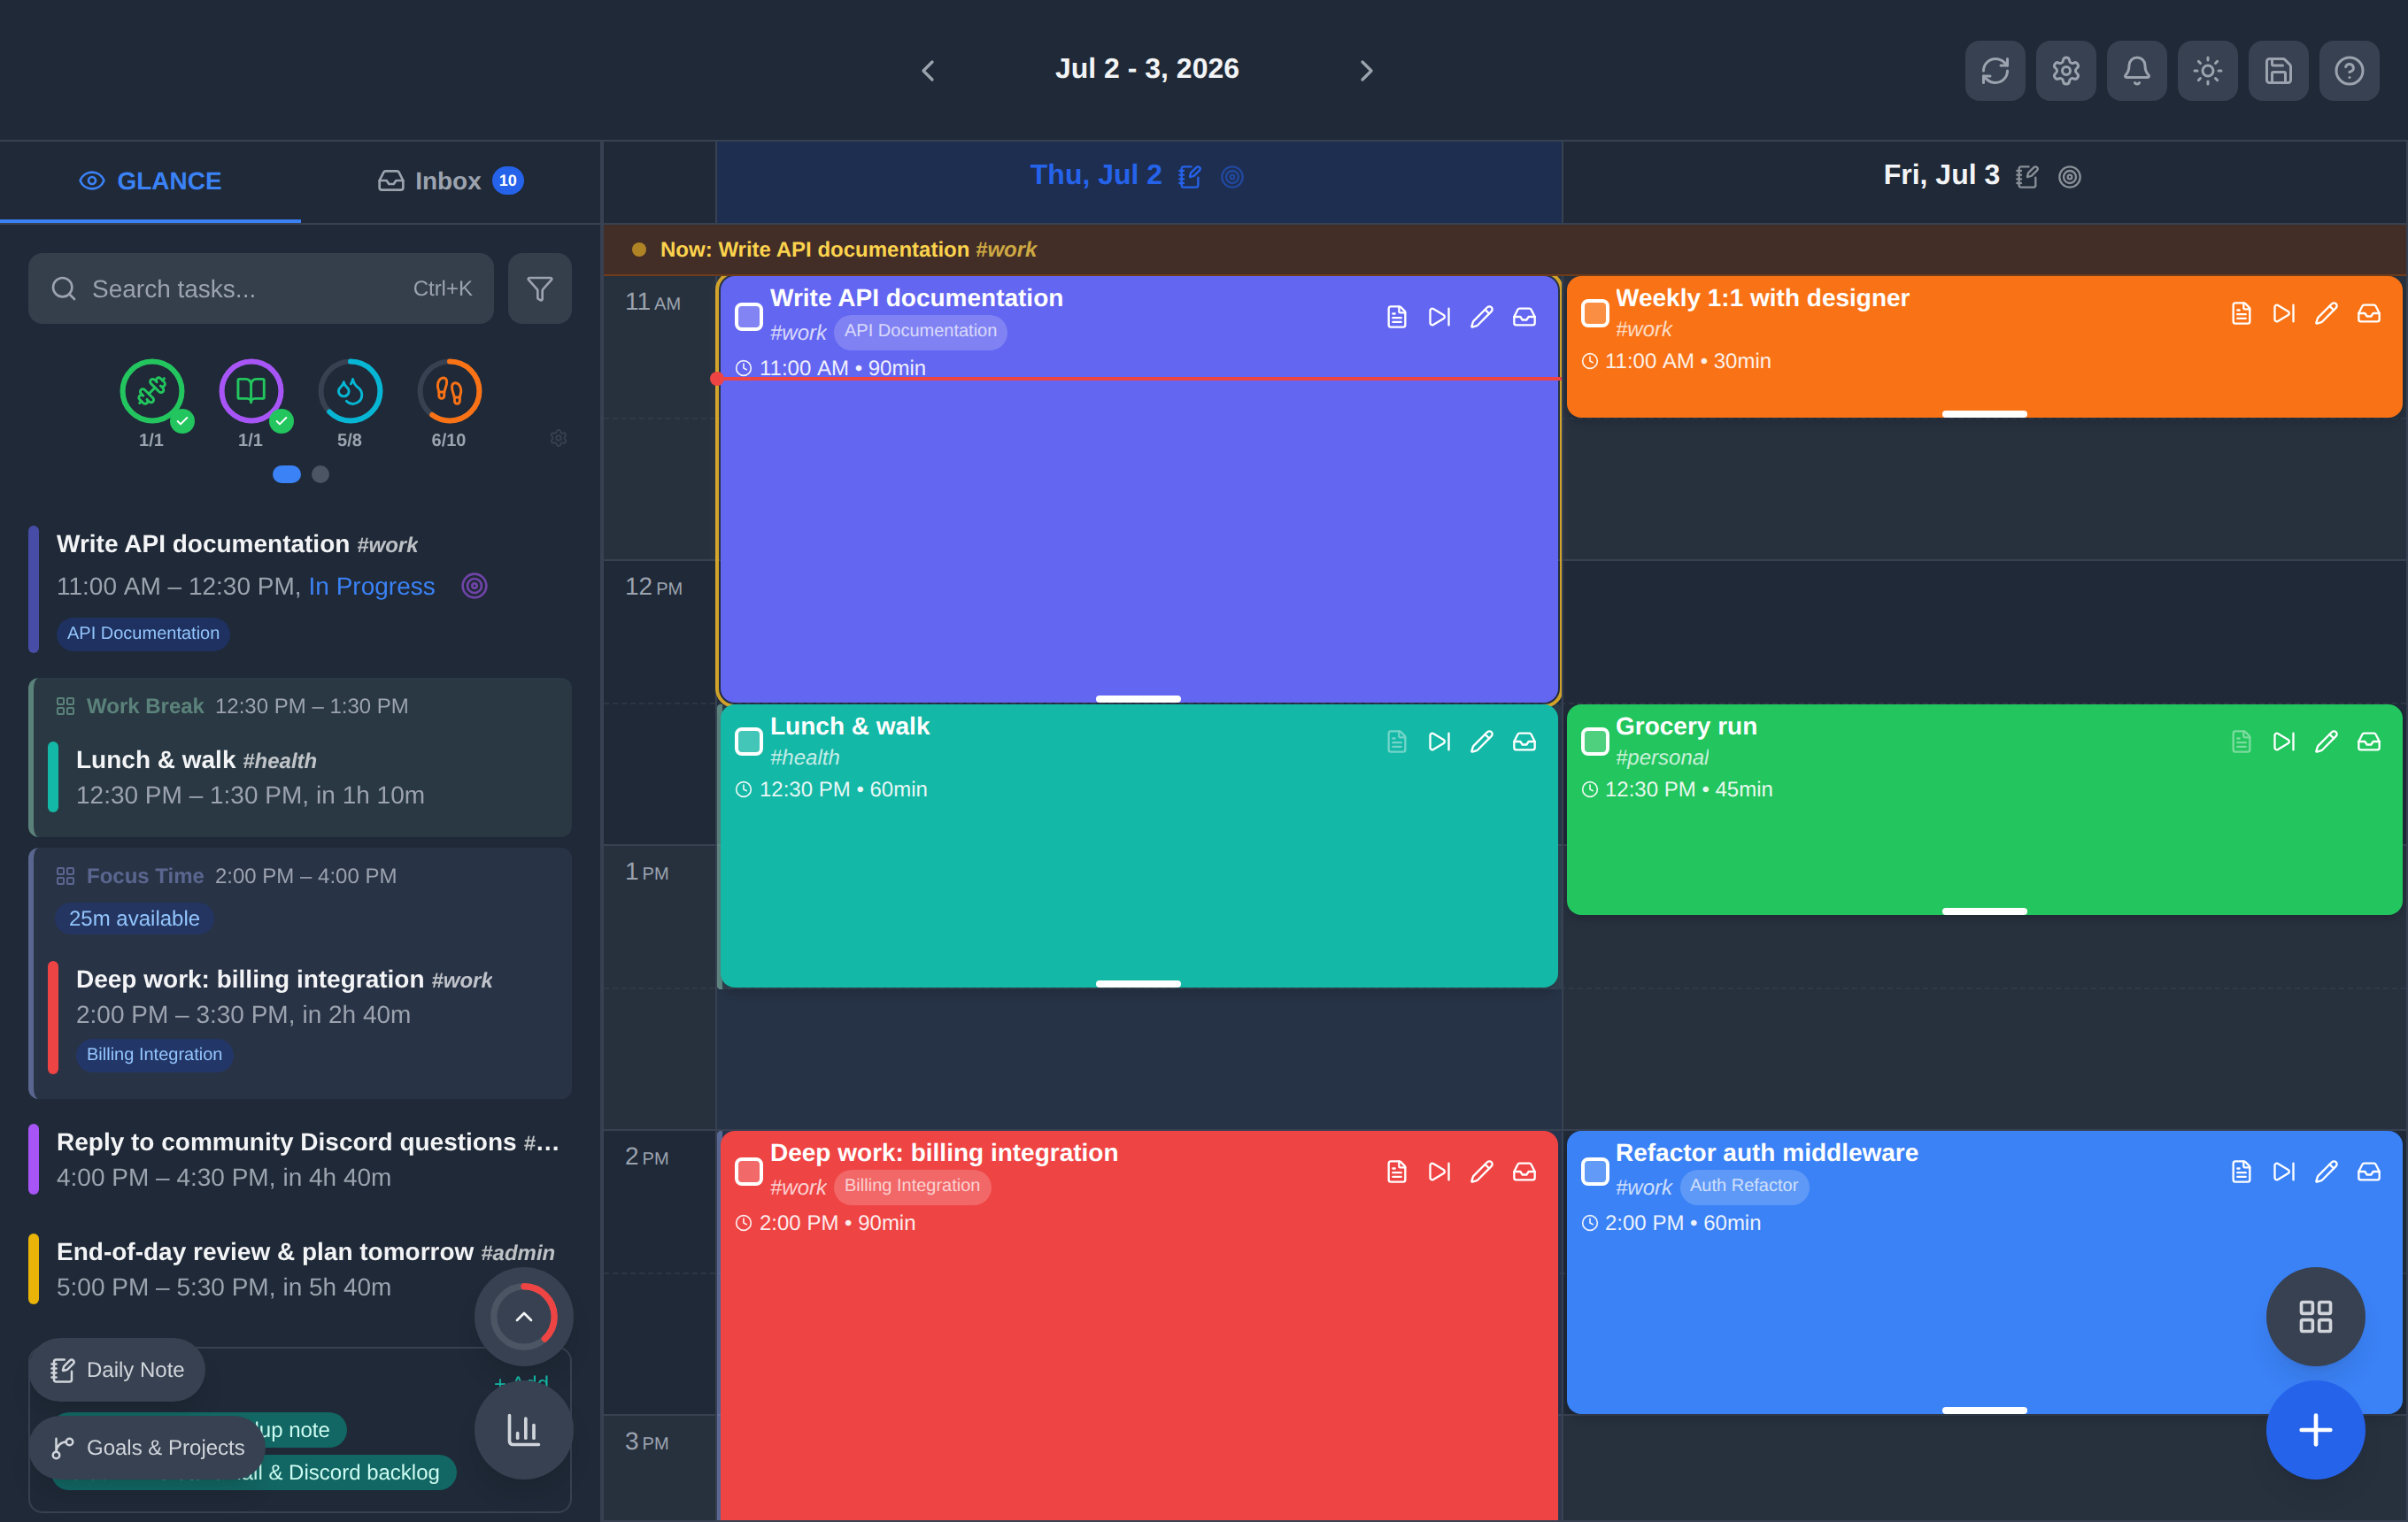Check off Weekly 1:1 with designer task

pyautogui.click(x=1595, y=314)
